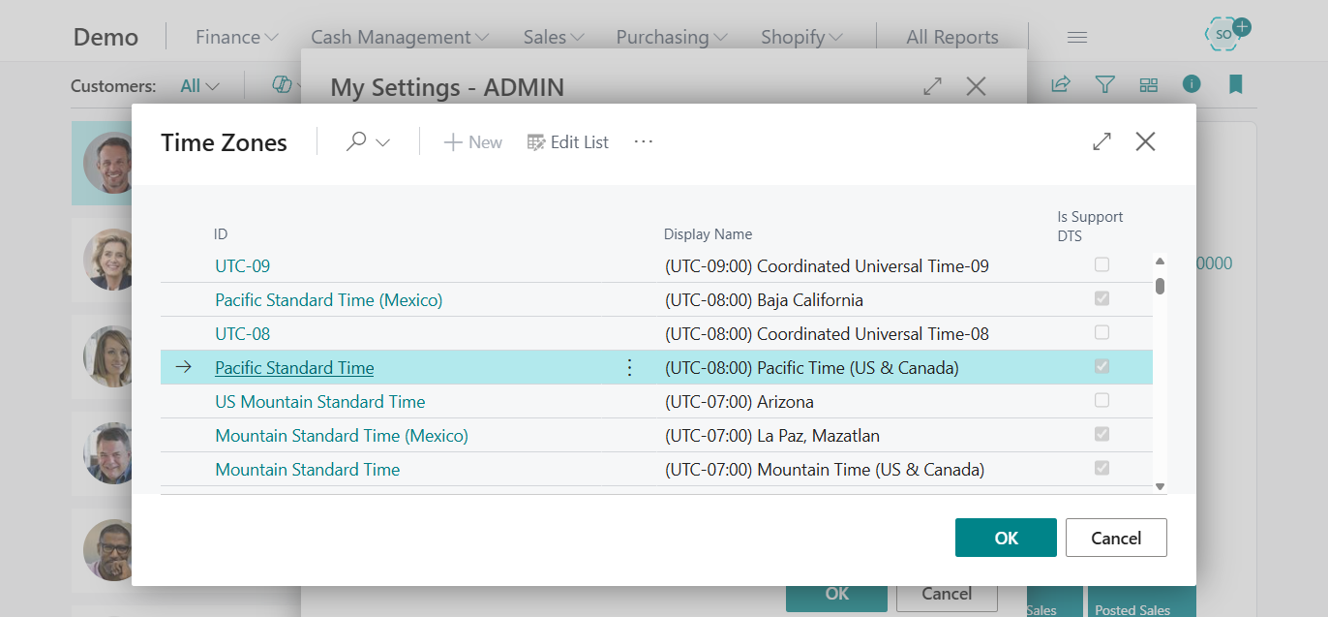The image size is (1328, 617).
Task: Uncheck Is Support DTS for Pacific Standard Time (Mexico)
Action: pyautogui.click(x=1101, y=298)
